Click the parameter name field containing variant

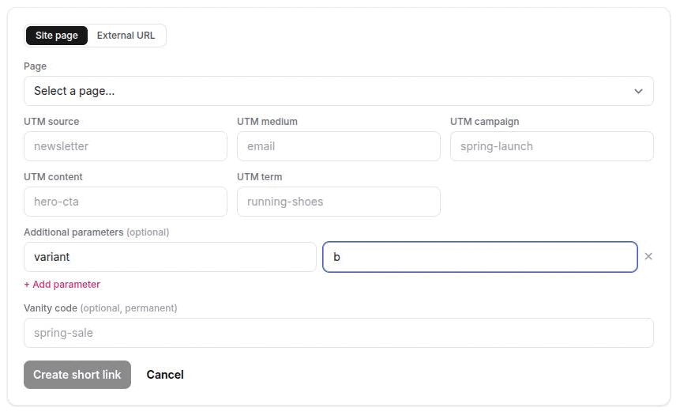171,257
